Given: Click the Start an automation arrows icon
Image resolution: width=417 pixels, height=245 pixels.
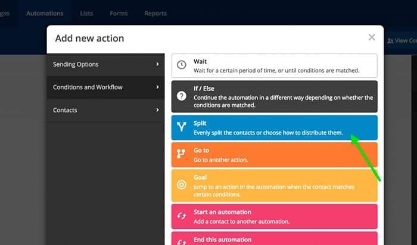Looking at the screenshot, I should click(x=181, y=216).
